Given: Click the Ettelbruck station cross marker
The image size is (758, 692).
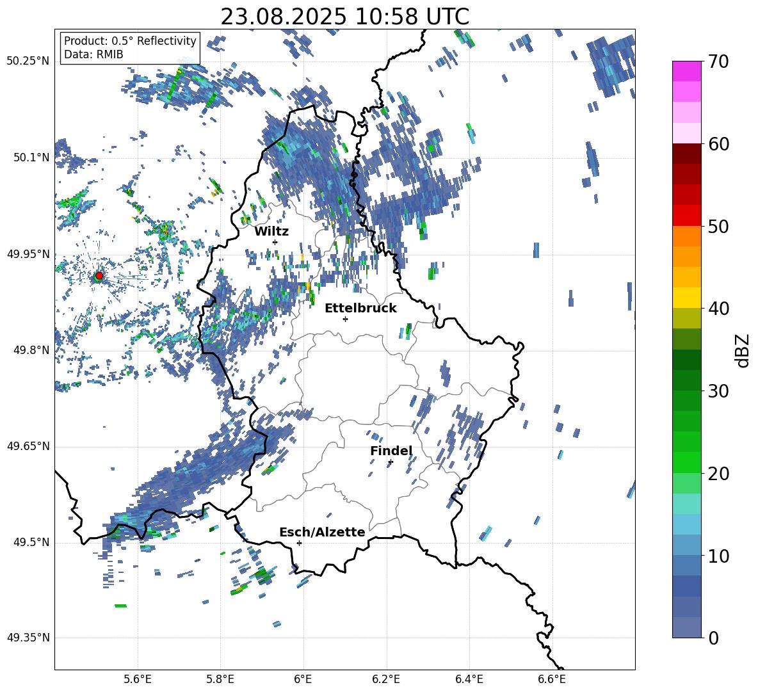Looking at the screenshot, I should coord(345,319).
